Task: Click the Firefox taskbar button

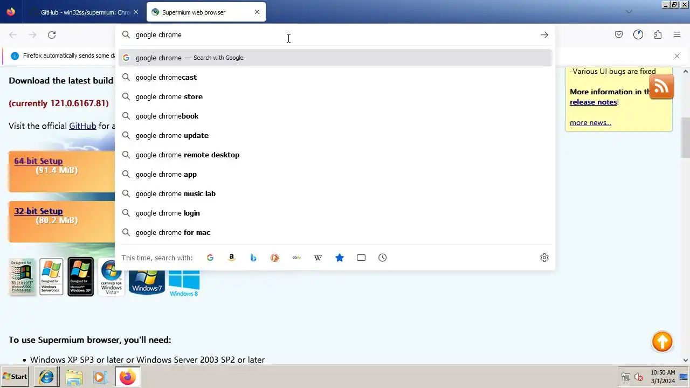Action: (x=127, y=377)
